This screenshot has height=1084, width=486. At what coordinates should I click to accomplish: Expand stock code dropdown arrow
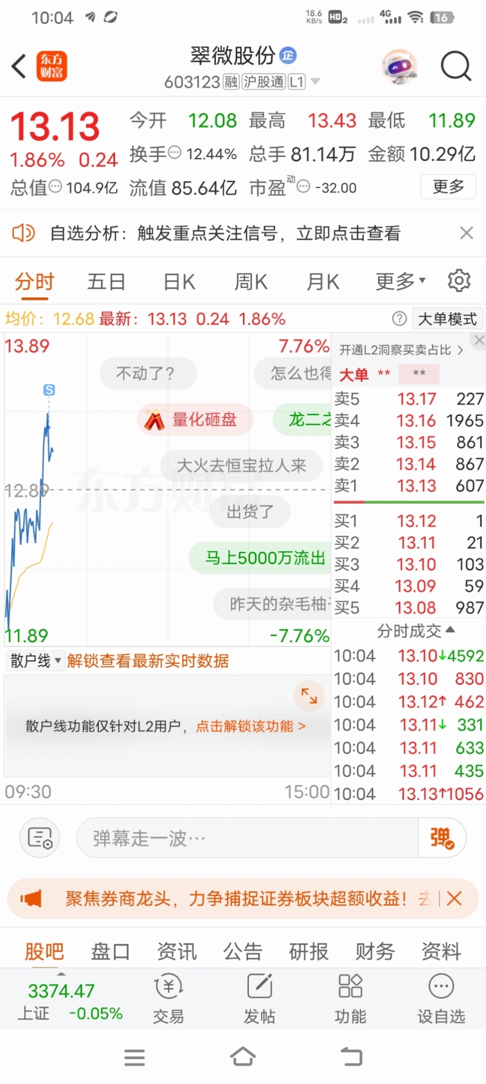click(316, 82)
